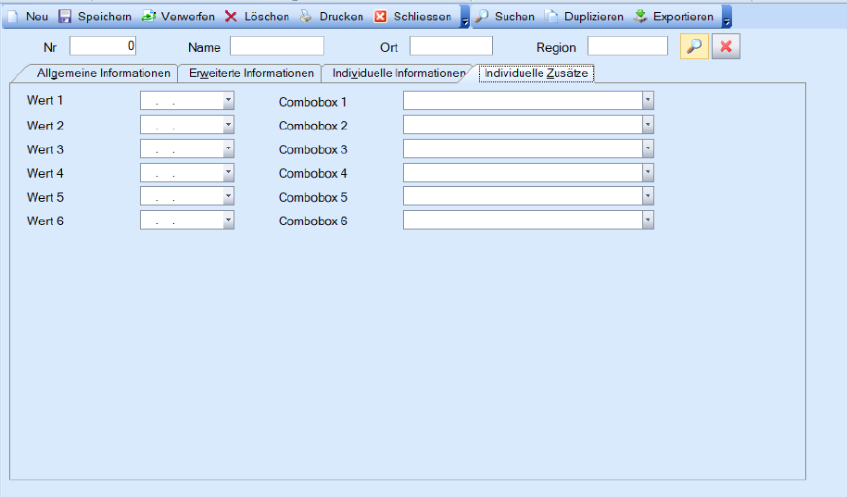The width and height of the screenshot is (847, 497).
Task: Click the Schliessen toolbar label
Action: point(423,17)
